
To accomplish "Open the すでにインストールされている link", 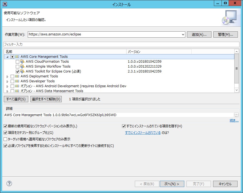I will tap(143, 132).
